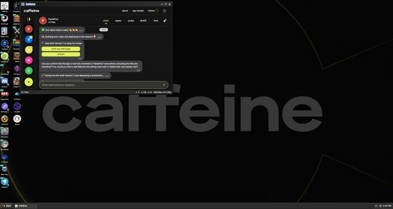Open the account icon right of theme
The width and height of the screenshot is (393, 209).
pyautogui.click(x=164, y=11)
